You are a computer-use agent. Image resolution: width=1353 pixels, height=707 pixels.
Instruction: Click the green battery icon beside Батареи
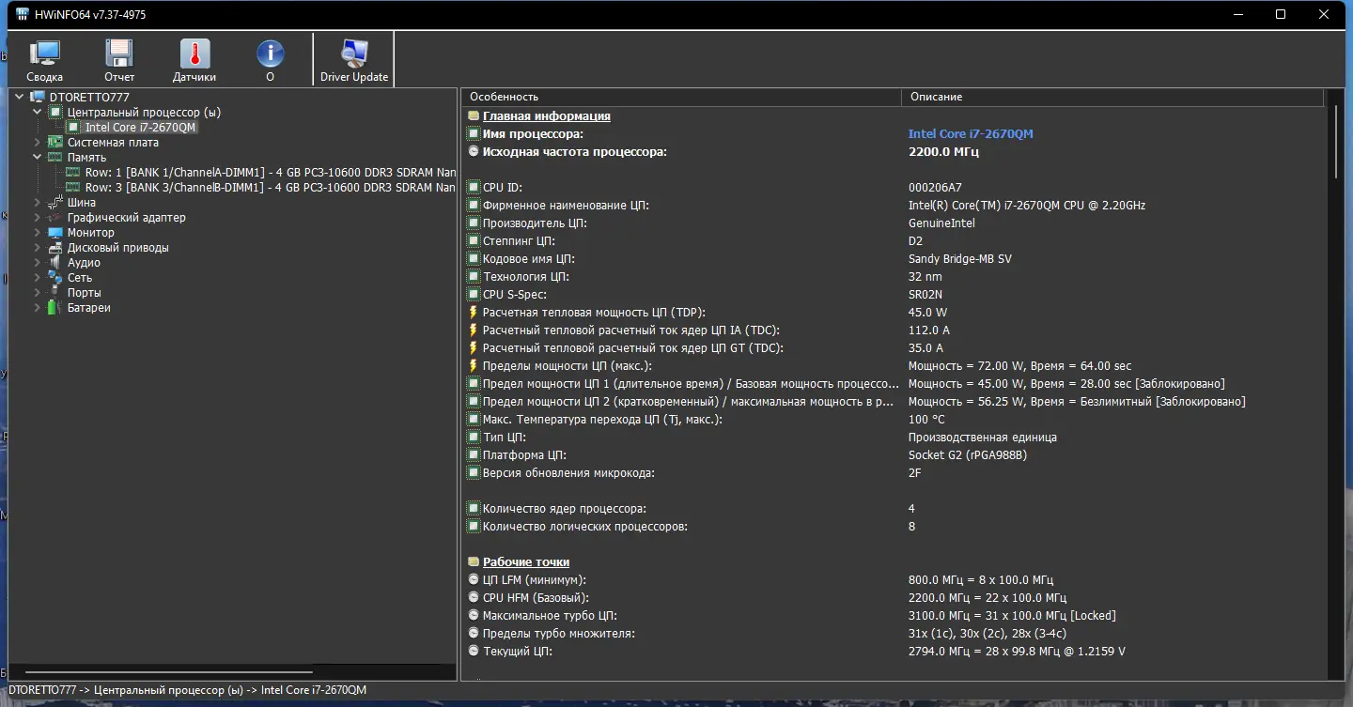[55, 307]
